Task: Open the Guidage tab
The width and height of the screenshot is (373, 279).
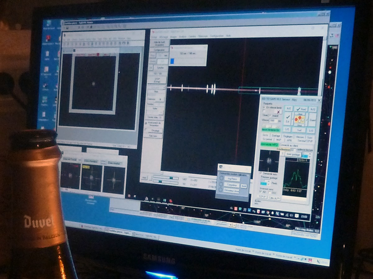Action: tap(275, 136)
